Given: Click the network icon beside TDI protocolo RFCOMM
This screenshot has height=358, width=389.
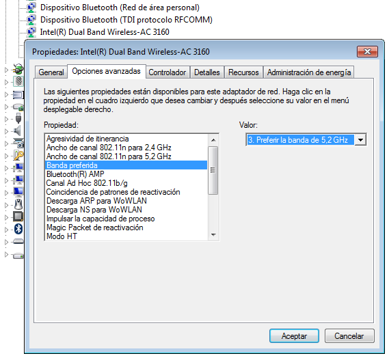Looking at the screenshot, I should click(31, 20).
